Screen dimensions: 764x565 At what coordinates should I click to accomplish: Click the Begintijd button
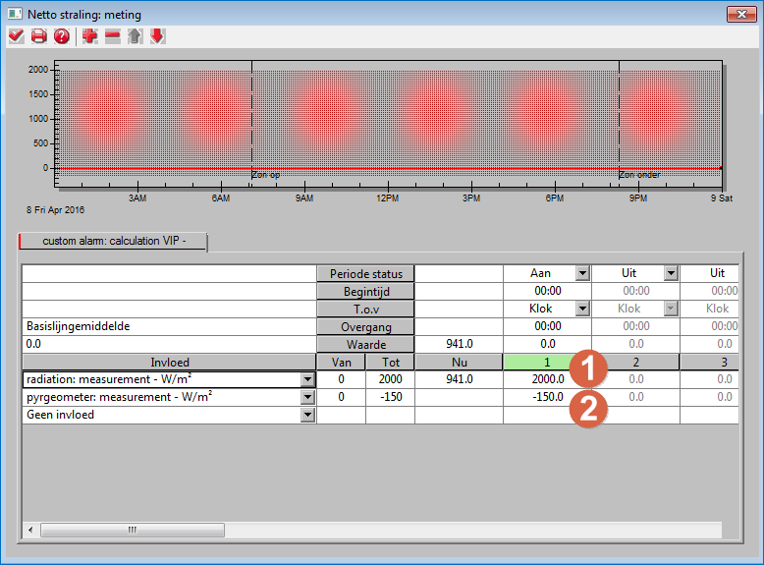coord(365,292)
